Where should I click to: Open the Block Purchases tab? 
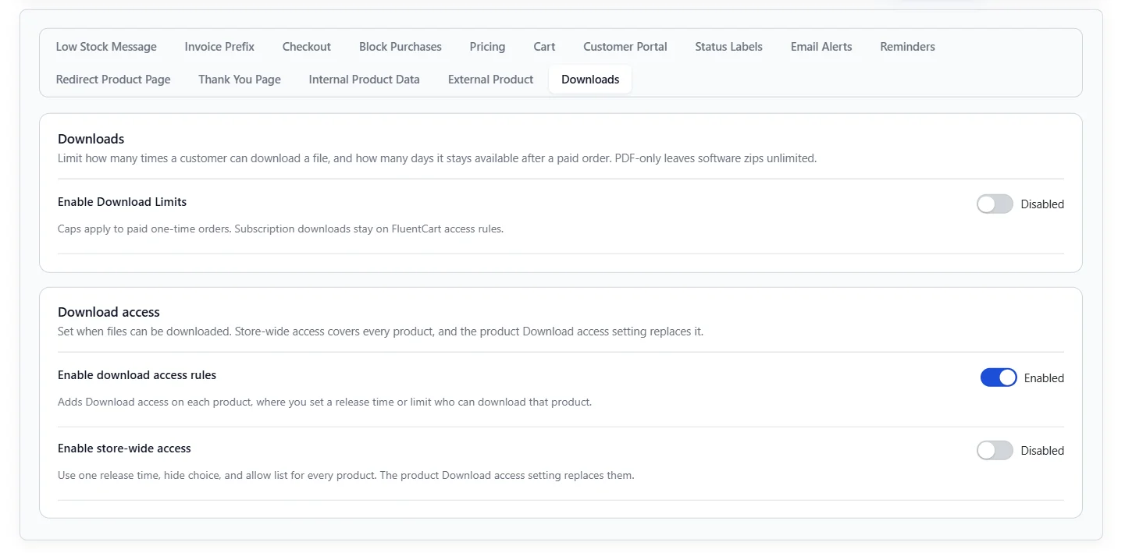(x=401, y=47)
